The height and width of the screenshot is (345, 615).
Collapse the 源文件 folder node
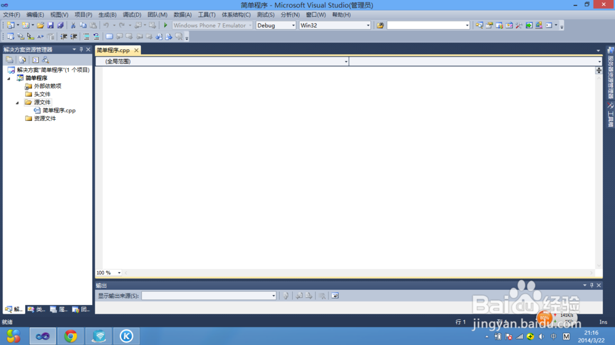[17, 103]
